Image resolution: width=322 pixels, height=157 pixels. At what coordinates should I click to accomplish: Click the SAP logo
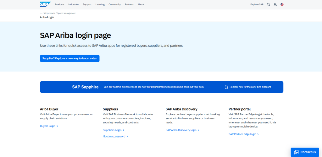[45, 4]
